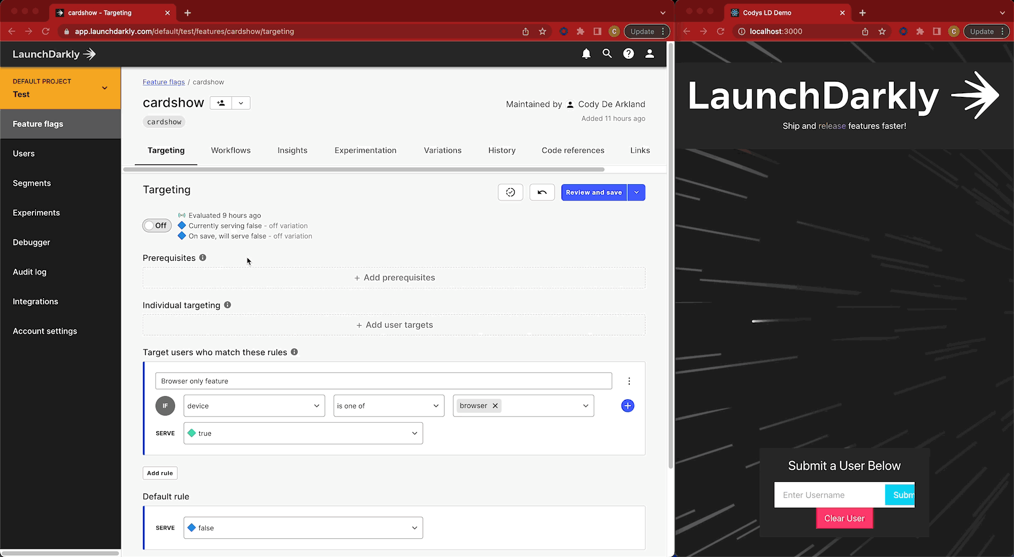This screenshot has height=557, width=1014.
Task: Click Enter Username field in demo window
Action: click(x=829, y=495)
